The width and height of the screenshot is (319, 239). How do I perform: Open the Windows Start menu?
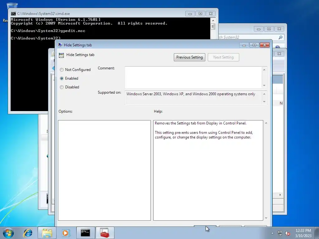coord(8,233)
